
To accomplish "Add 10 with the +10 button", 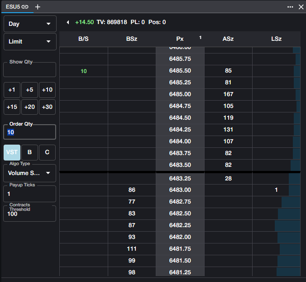I will pos(47,90).
